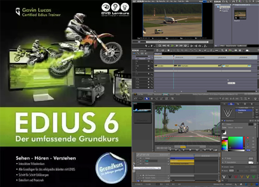Click the Set In point icon

pos(147,46)
